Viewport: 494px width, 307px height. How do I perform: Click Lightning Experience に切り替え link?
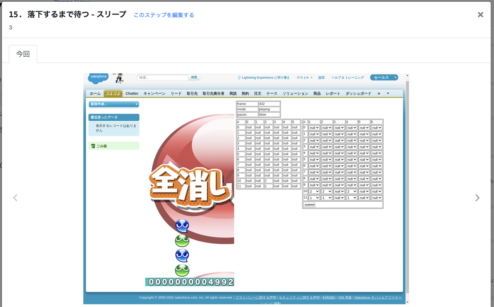(265, 77)
